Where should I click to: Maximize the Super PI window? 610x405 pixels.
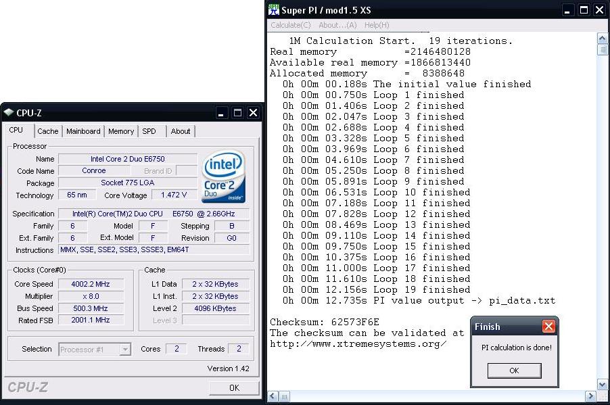(584, 11)
